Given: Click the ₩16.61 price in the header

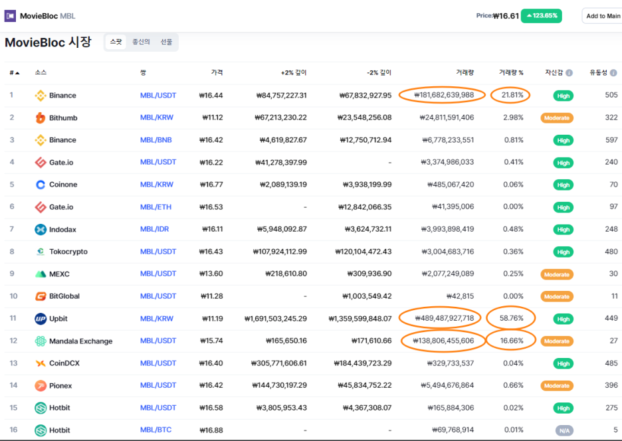Looking at the screenshot, I should [506, 16].
